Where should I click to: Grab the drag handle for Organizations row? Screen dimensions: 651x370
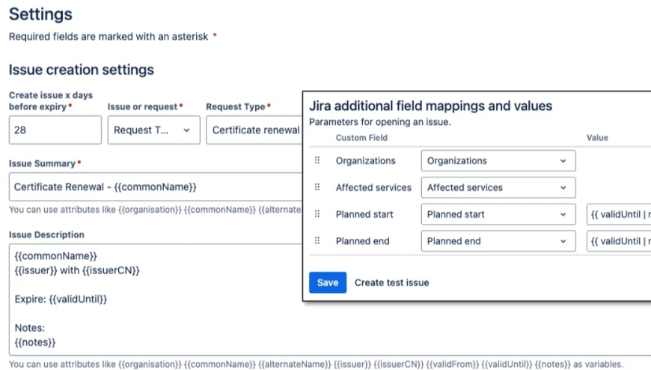tap(317, 160)
